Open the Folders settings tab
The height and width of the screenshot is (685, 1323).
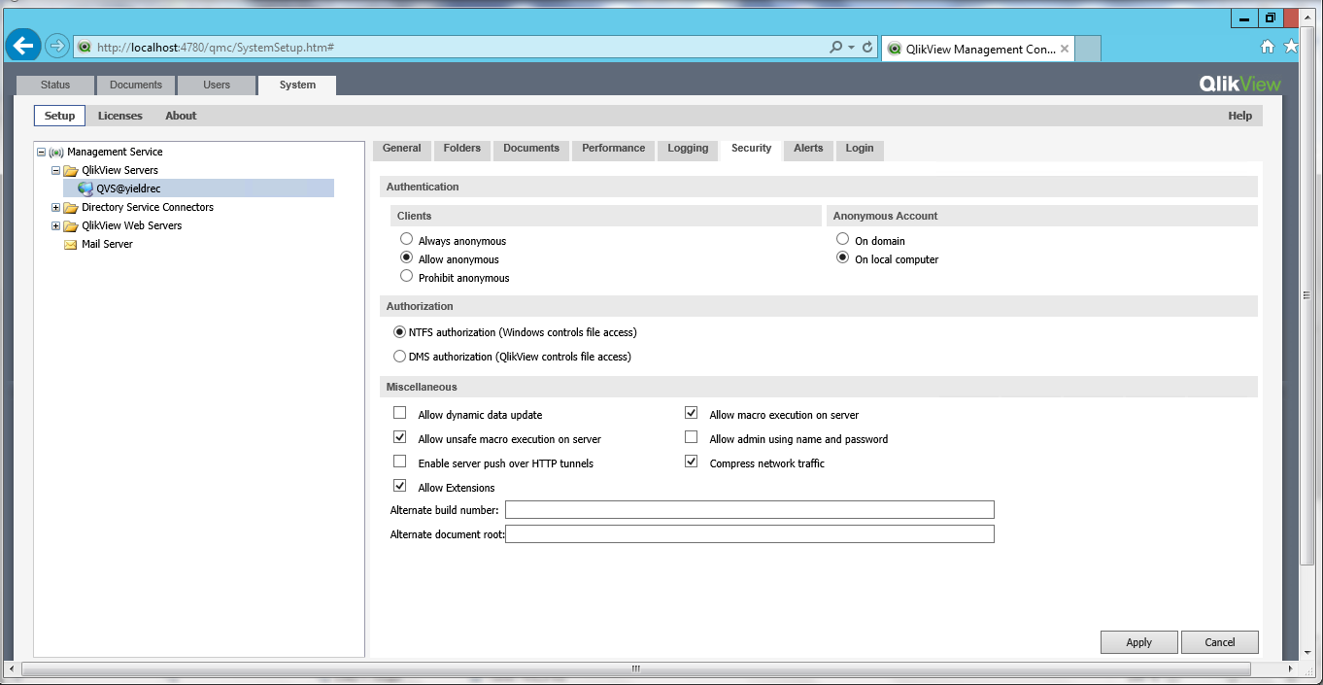click(x=462, y=149)
